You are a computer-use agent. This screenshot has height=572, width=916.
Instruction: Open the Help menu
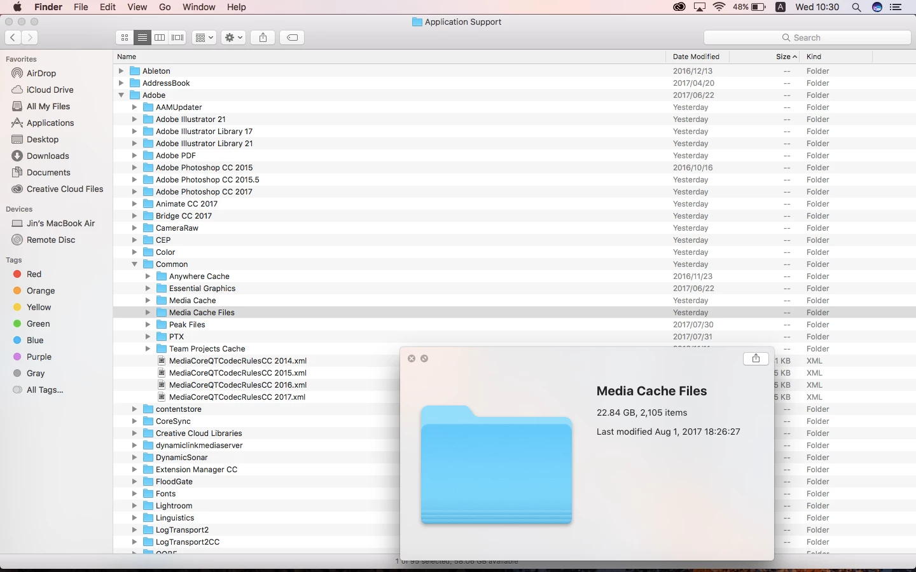pos(236,7)
